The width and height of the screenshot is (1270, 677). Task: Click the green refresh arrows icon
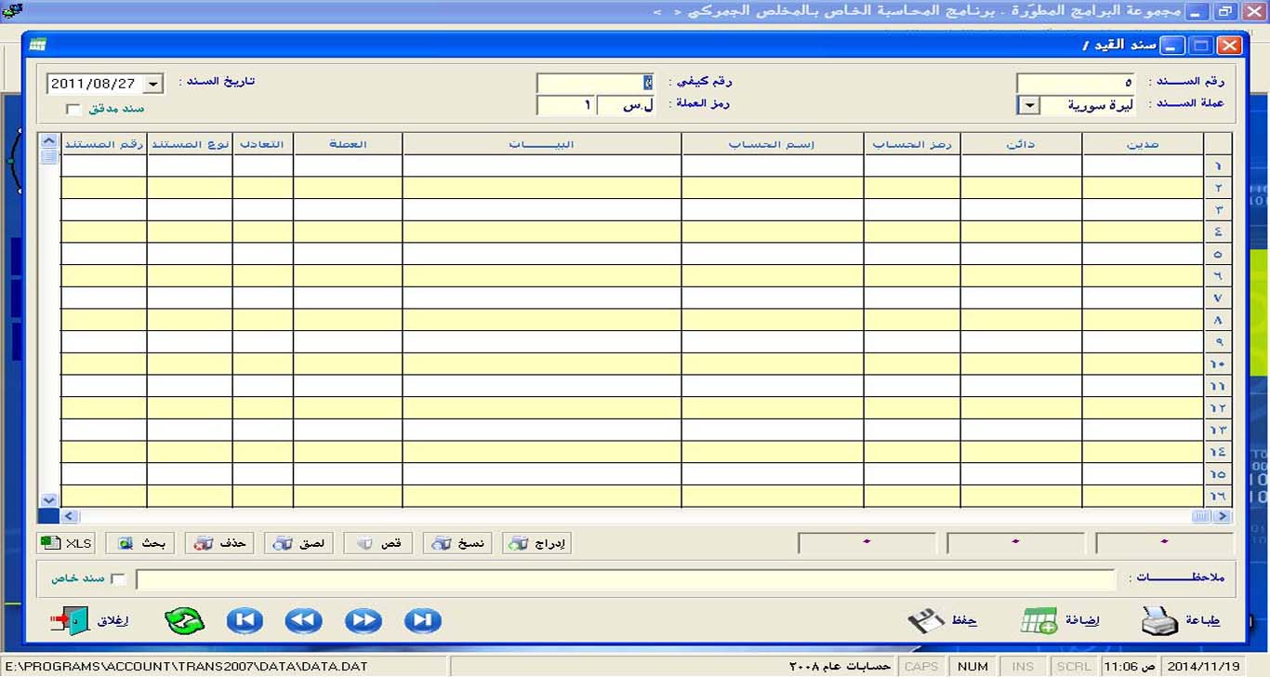tap(185, 620)
